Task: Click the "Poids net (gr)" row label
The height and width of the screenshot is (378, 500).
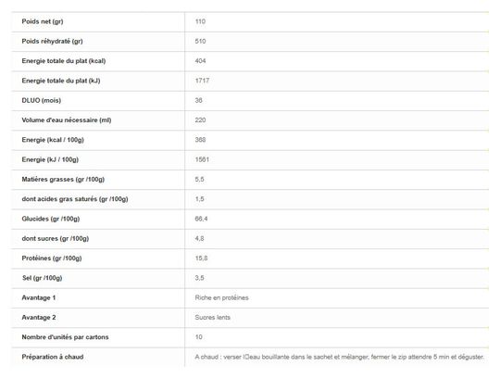Action: point(43,21)
